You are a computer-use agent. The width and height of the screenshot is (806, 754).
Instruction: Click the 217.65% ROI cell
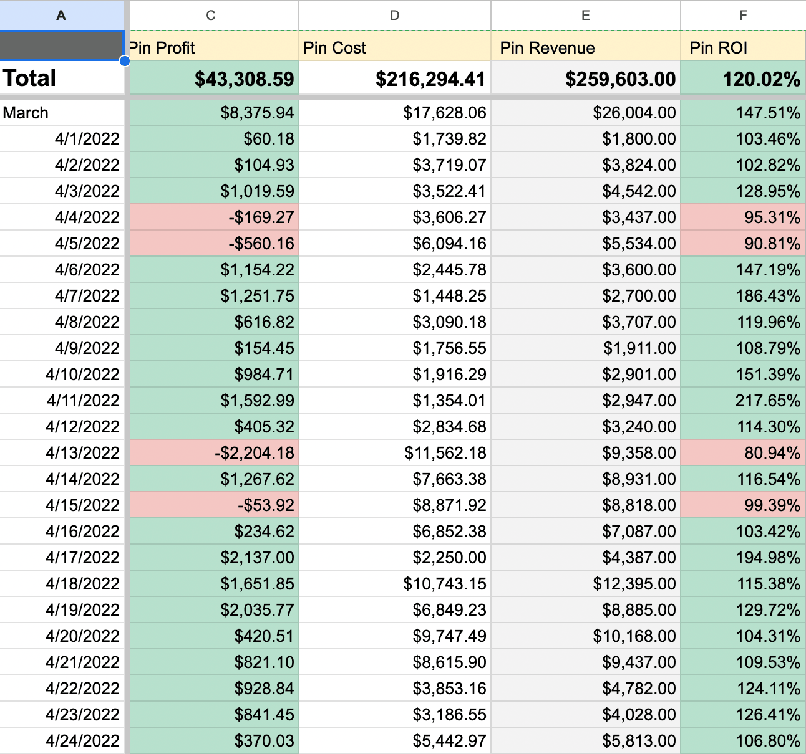tap(742, 401)
